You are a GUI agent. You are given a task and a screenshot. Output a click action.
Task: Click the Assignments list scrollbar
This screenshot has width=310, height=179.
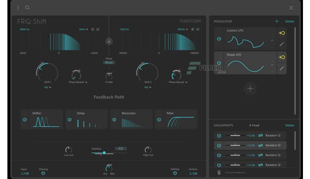coord(295,141)
